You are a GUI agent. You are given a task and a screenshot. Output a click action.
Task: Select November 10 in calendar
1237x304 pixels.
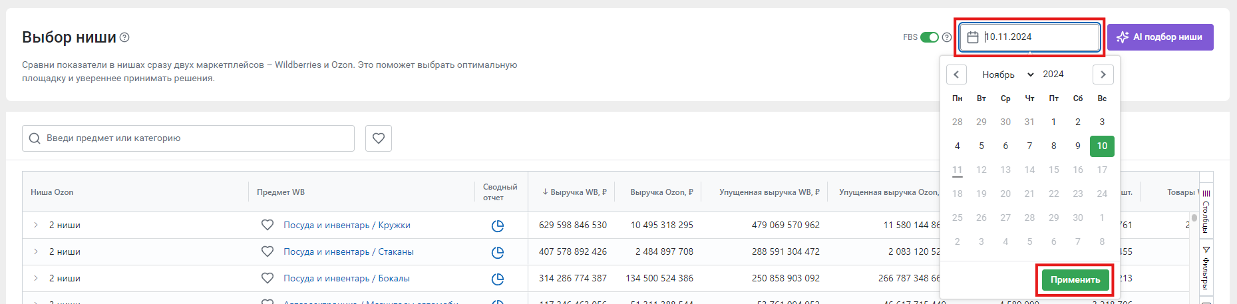[x=1102, y=146]
